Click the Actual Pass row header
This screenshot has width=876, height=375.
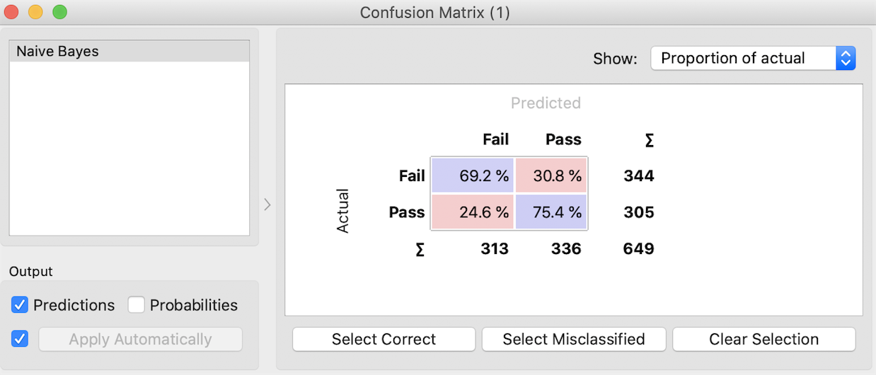tap(407, 212)
